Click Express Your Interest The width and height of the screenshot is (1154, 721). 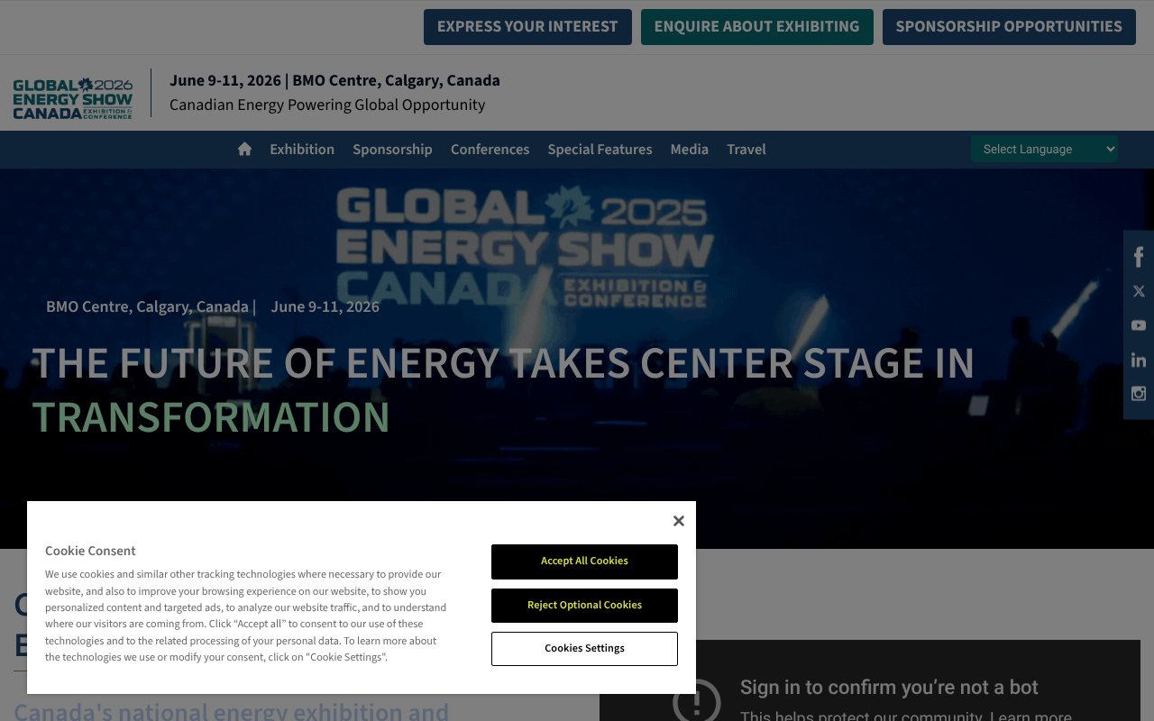point(527,26)
